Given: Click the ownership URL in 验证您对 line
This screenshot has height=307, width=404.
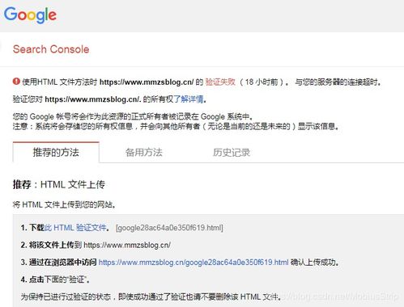Looking at the screenshot, I should point(93,99).
